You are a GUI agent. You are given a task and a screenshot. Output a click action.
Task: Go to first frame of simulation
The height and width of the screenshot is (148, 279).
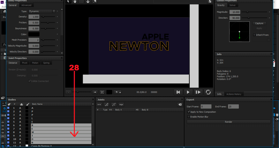click(178, 92)
